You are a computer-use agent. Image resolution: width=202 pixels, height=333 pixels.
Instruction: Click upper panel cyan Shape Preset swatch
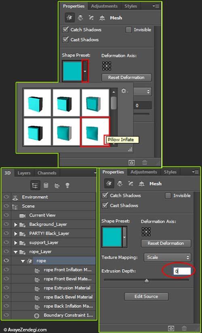tap(72, 71)
